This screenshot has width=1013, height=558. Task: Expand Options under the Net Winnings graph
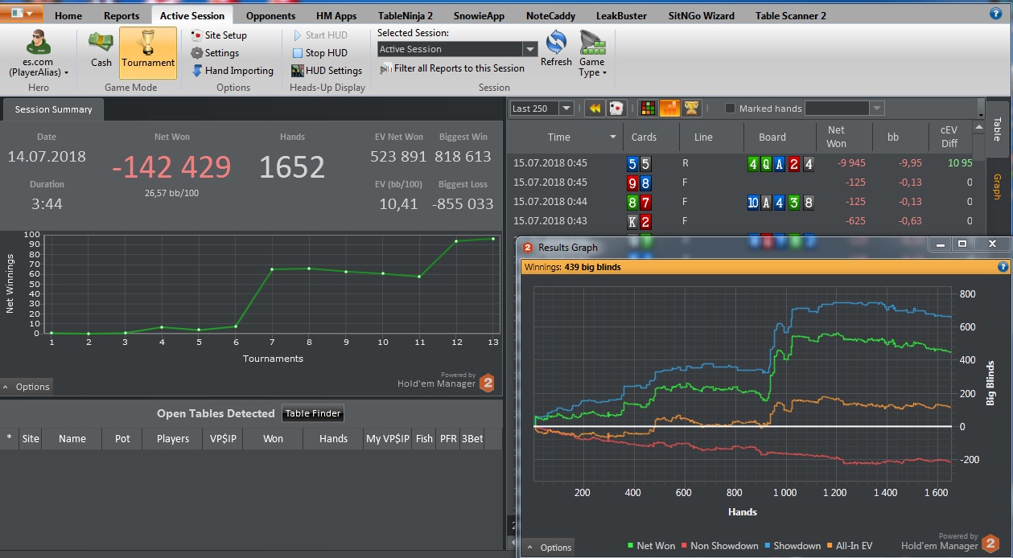coord(27,387)
